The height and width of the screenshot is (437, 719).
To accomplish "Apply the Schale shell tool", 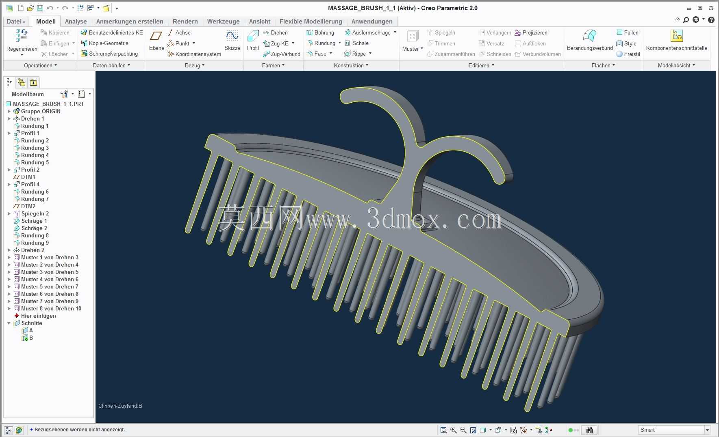I will [356, 43].
